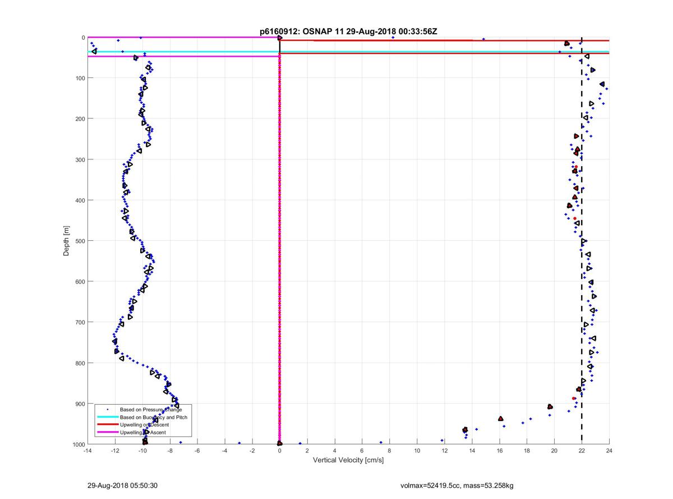
Task: Click legend entry 'Based on Pressure Change'
Action: click(x=150, y=409)
